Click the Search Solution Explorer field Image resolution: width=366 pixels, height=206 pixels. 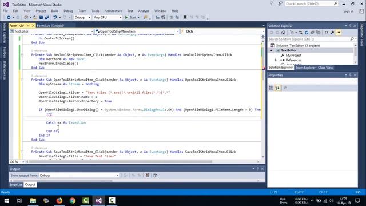(312, 39)
